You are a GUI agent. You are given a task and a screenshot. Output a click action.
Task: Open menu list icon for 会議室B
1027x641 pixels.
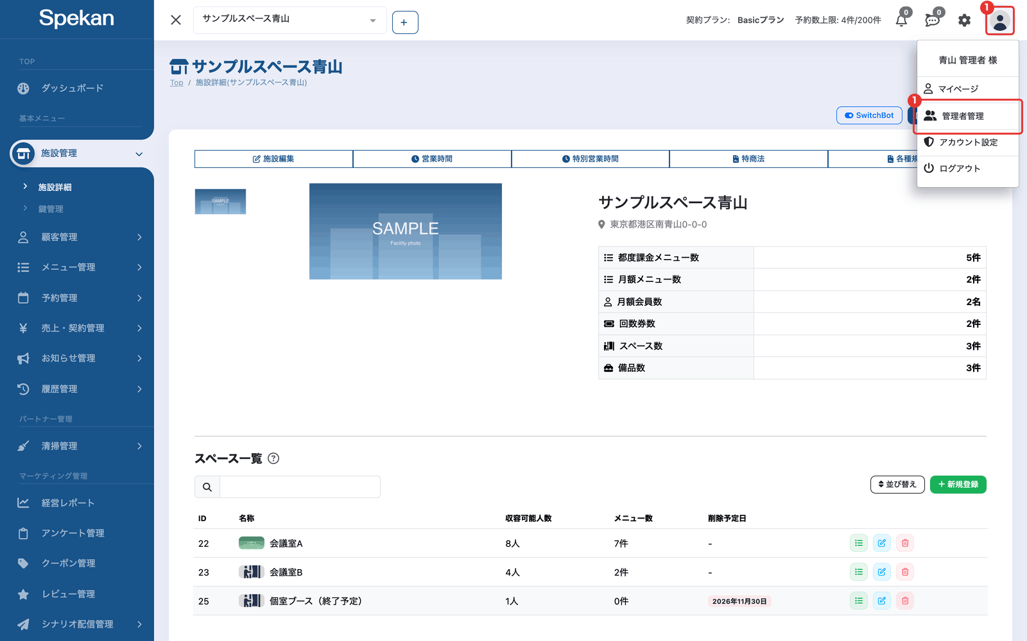(x=859, y=572)
